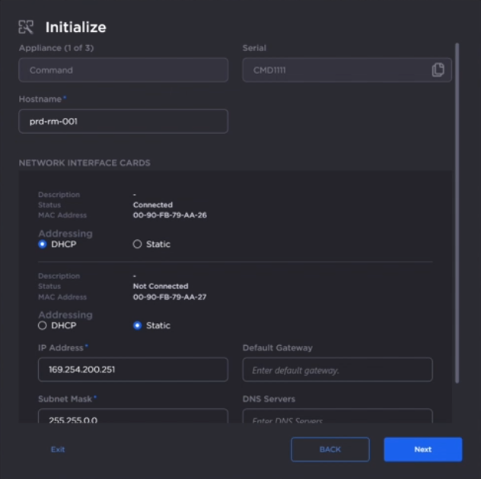This screenshot has width=481, height=479.
Task: Click the Exit link
Action: [x=58, y=449]
